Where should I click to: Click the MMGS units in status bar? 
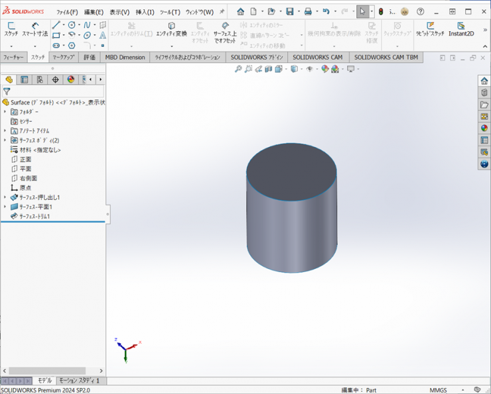pos(438,390)
